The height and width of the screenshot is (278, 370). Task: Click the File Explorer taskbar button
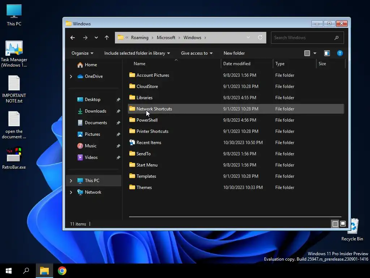coord(44,271)
